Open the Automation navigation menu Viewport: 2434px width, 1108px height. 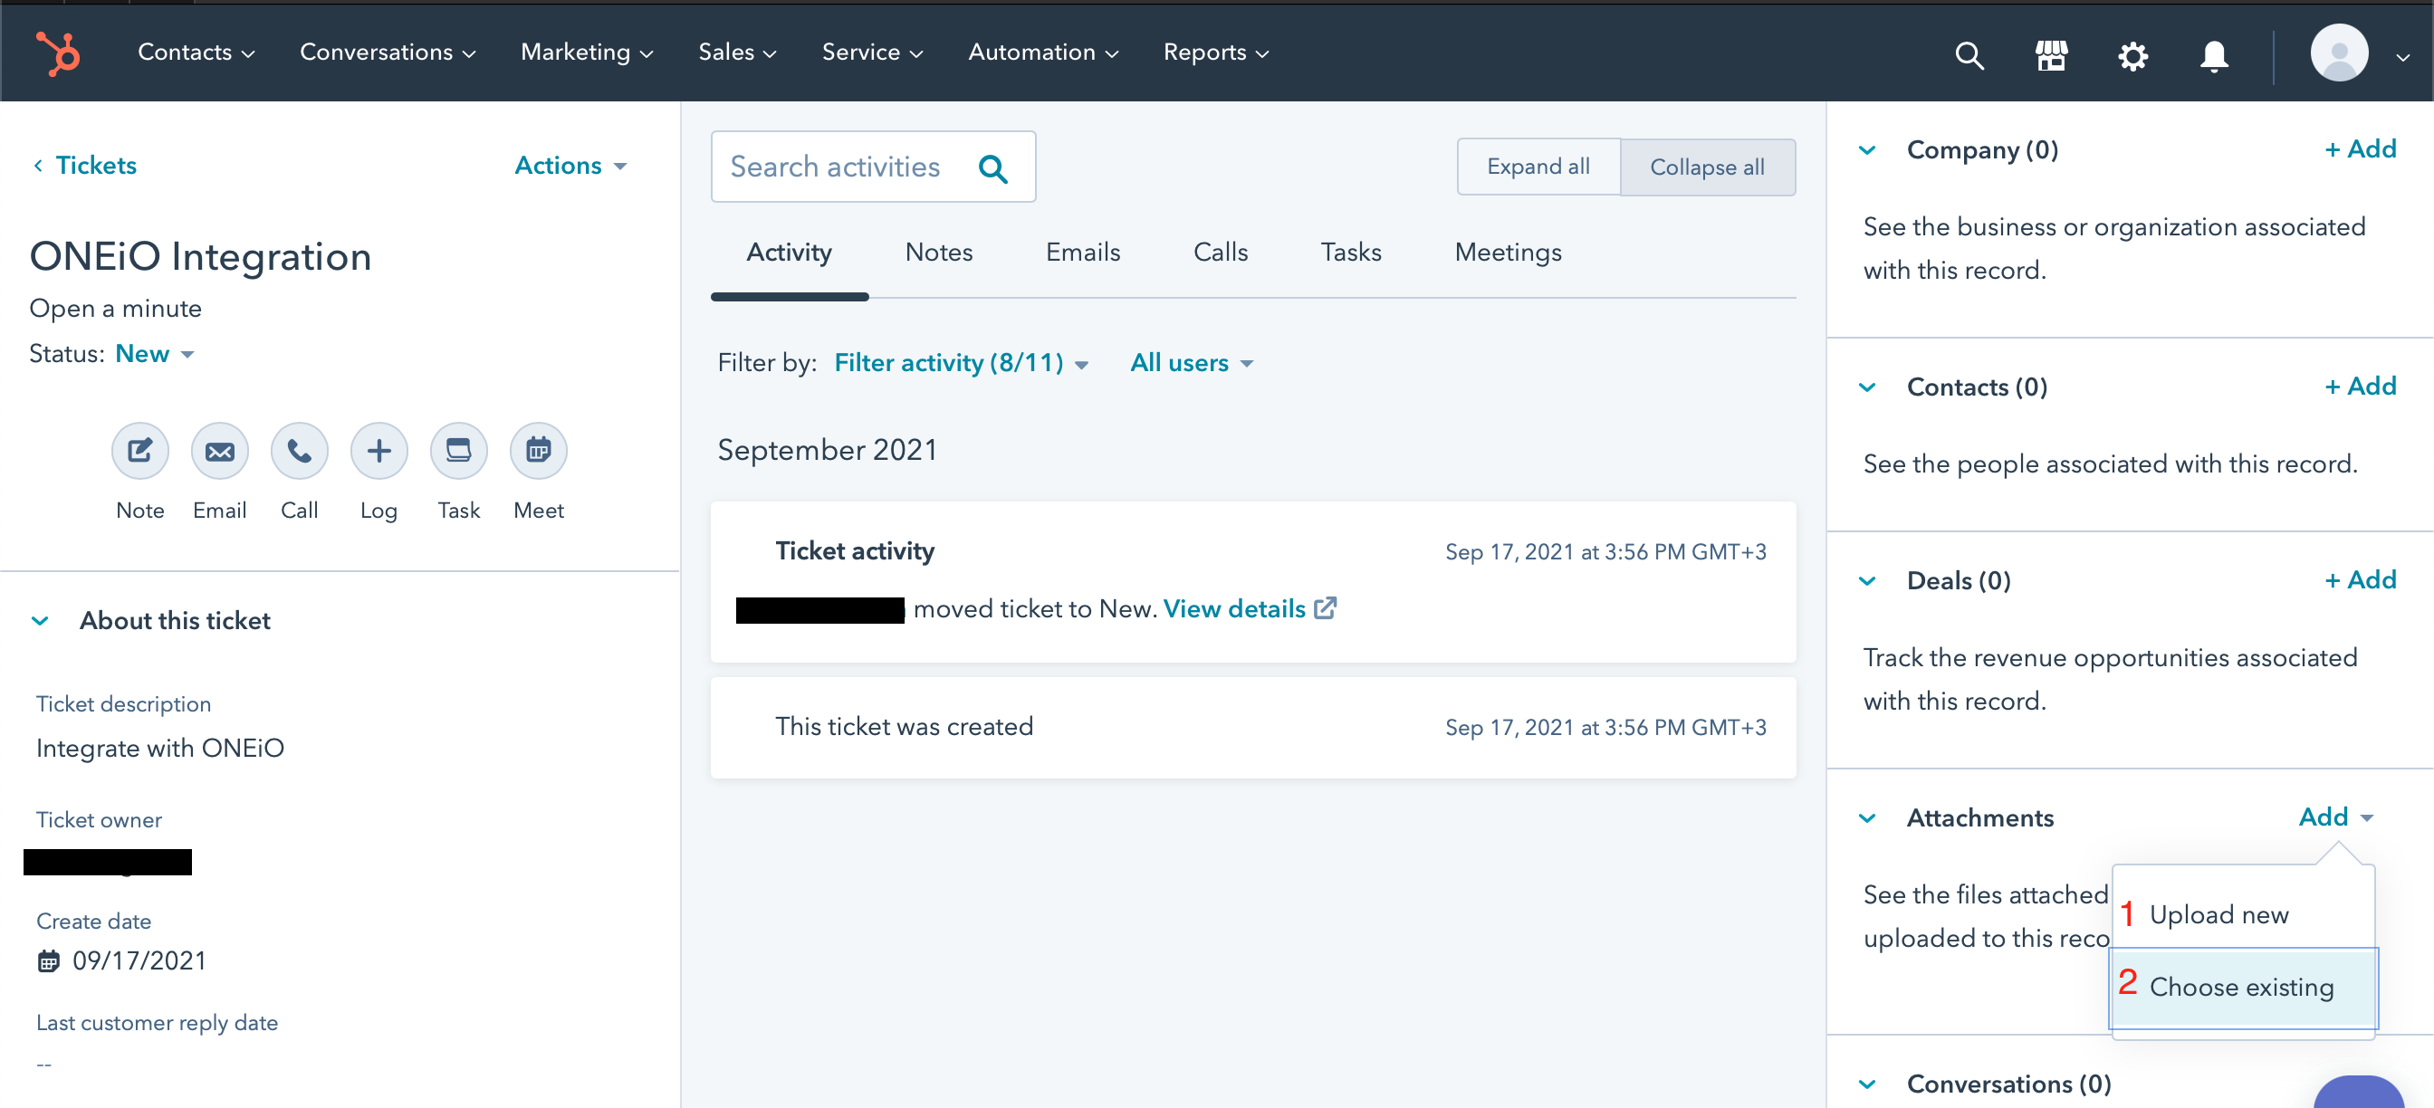click(x=1043, y=52)
